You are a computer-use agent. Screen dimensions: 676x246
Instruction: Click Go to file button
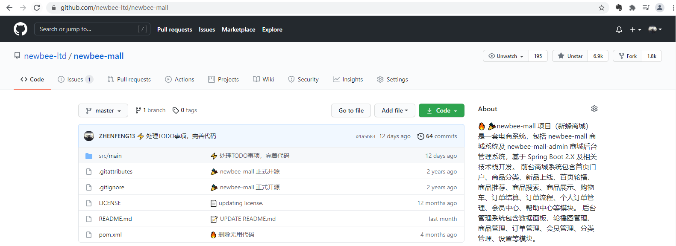[351, 110]
